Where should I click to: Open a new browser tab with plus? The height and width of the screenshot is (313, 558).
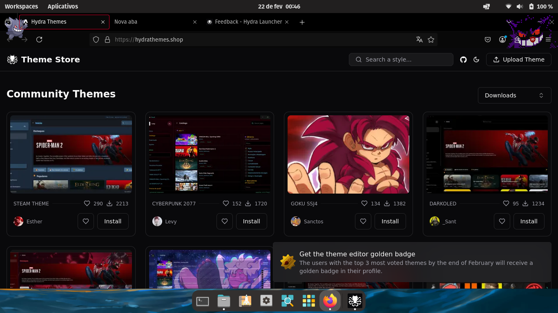tap(302, 22)
